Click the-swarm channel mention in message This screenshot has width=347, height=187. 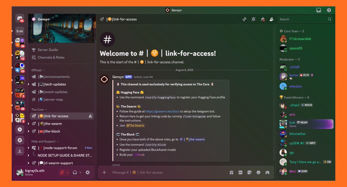click(x=192, y=139)
